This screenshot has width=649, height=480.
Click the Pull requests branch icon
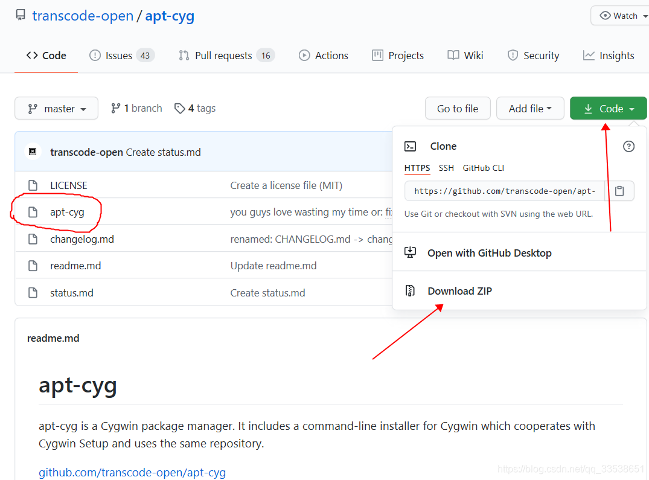pyautogui.click(x=184, y=56)
